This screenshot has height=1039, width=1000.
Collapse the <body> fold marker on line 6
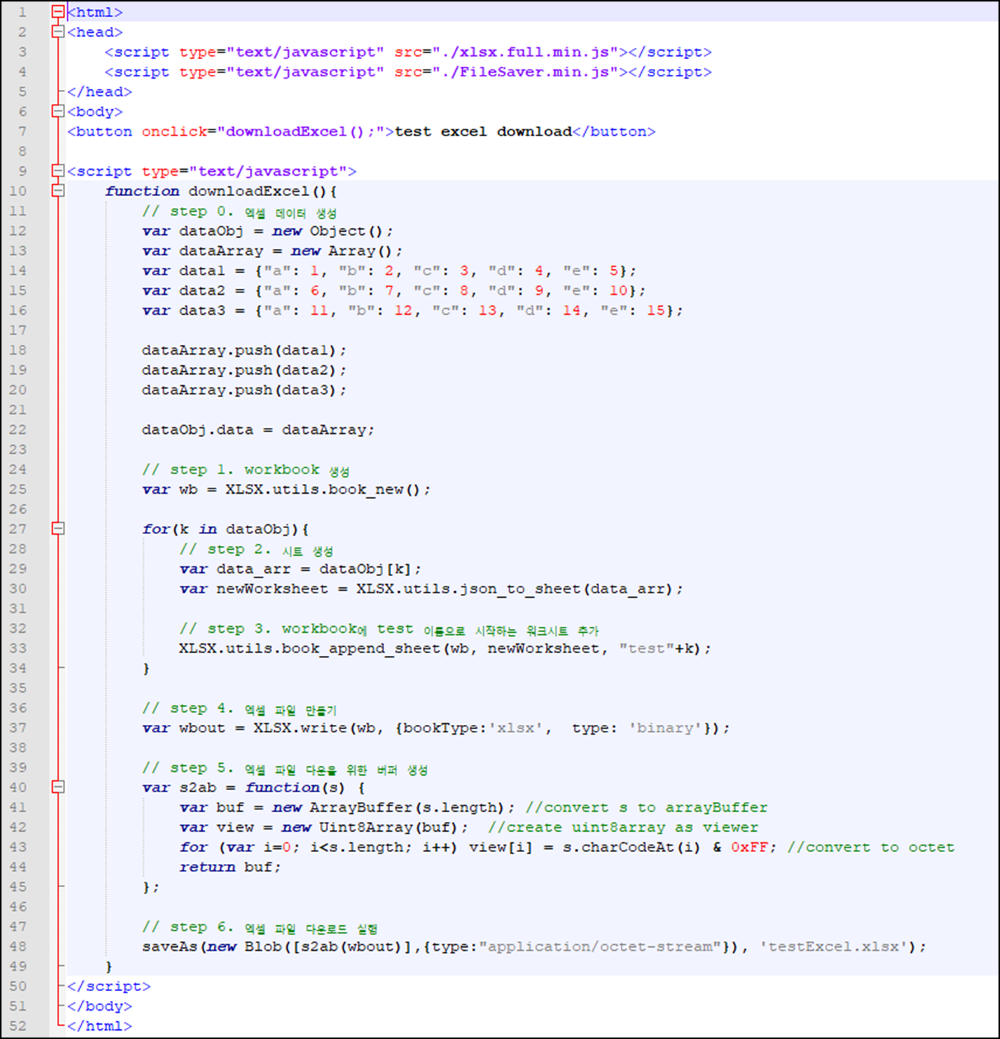tap(58, 111)
